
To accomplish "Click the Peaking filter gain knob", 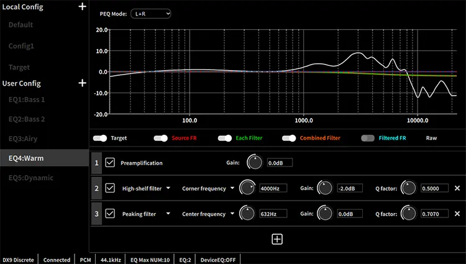I will (325, 213).
